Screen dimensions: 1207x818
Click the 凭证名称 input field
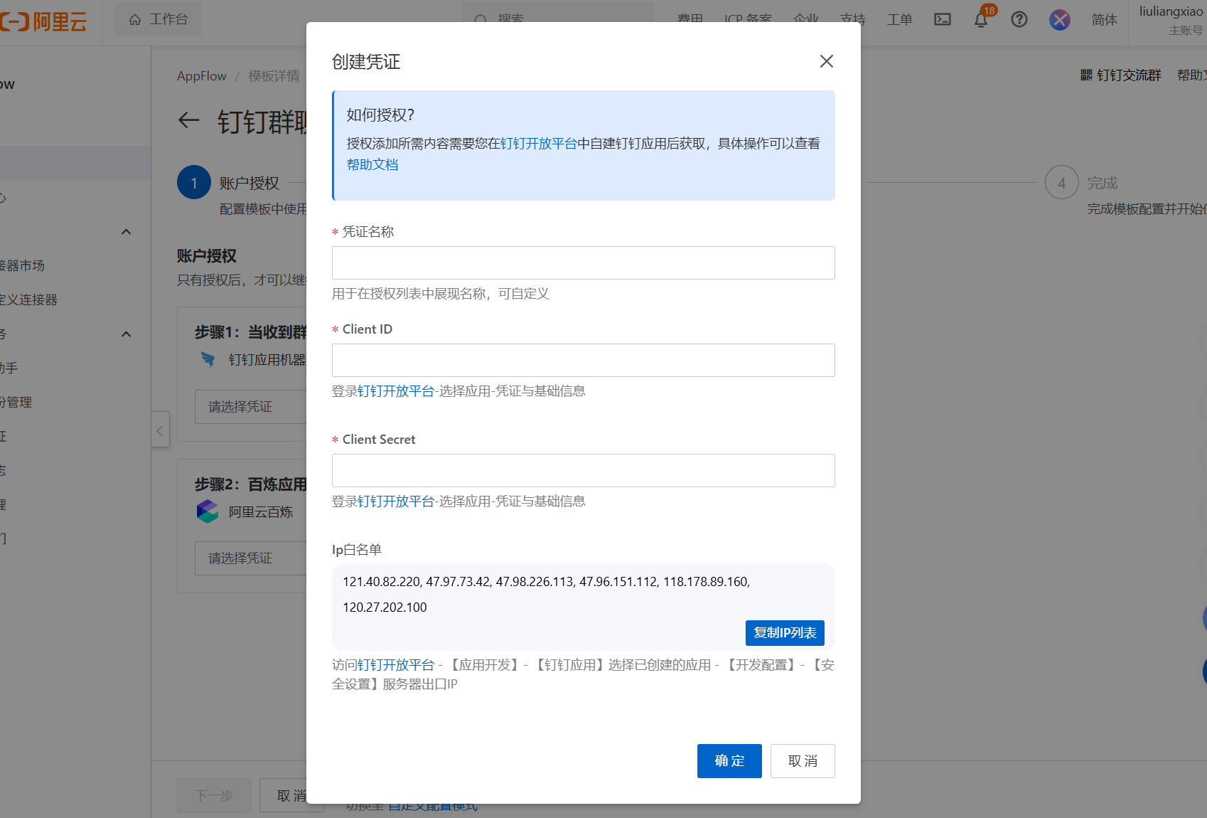(583, 262)
